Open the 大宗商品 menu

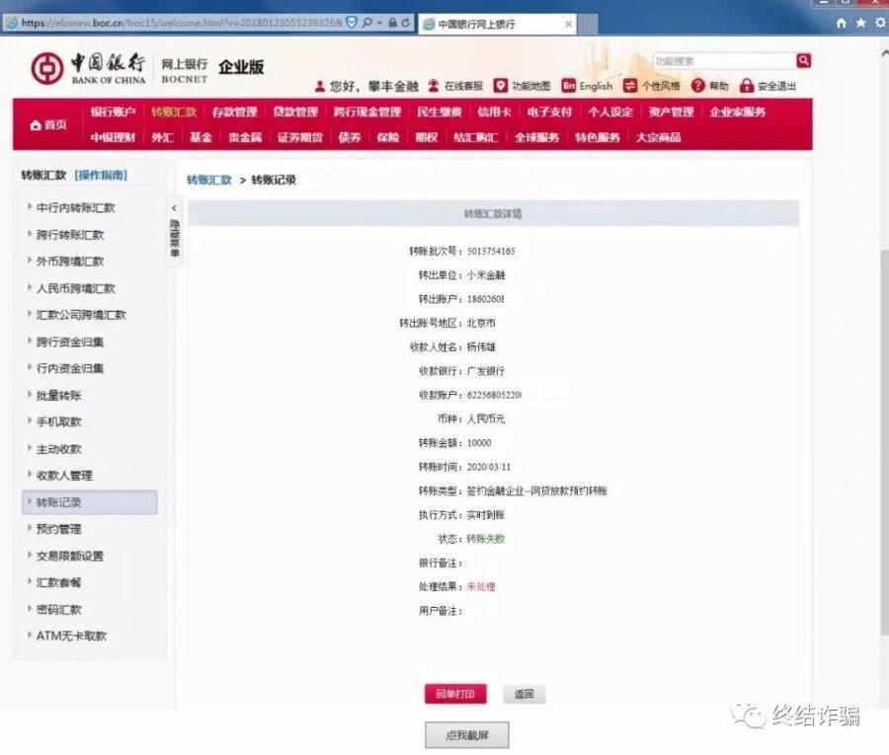click(x=658, y=137)
